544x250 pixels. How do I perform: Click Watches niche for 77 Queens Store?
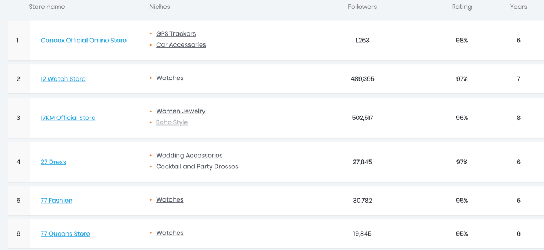[x=169, y=233]
